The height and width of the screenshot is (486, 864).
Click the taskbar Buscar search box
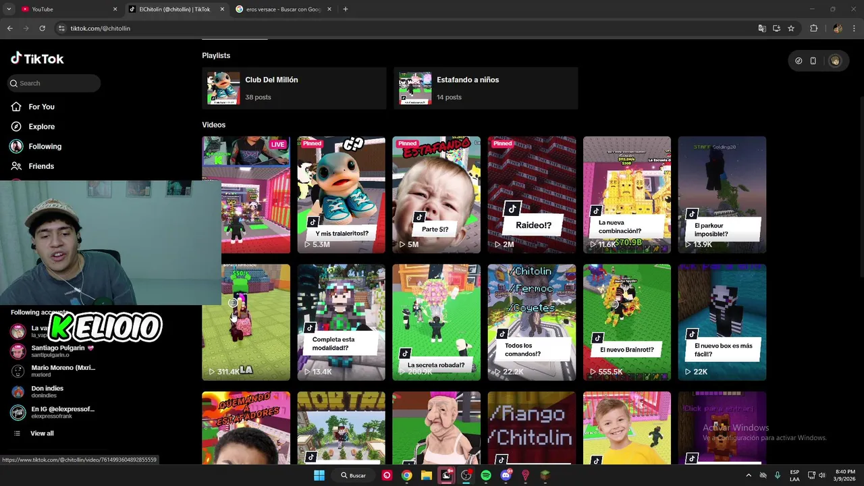point(354,475)
